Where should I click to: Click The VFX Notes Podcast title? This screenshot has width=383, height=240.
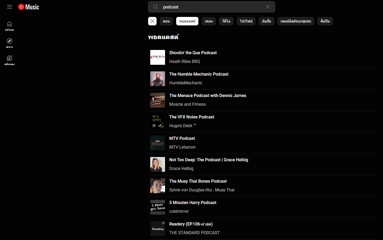pyautogui.click(x=192, y=117)
